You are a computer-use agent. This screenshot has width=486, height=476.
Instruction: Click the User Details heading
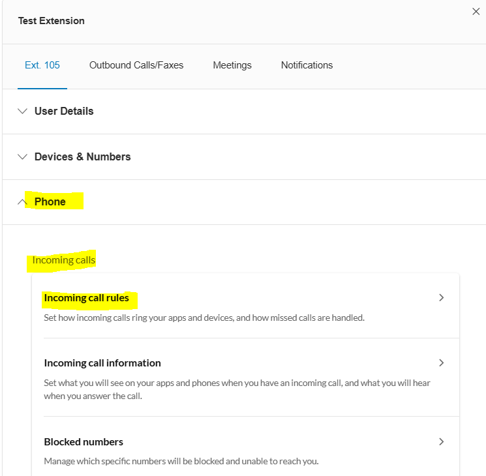point(64,111)
